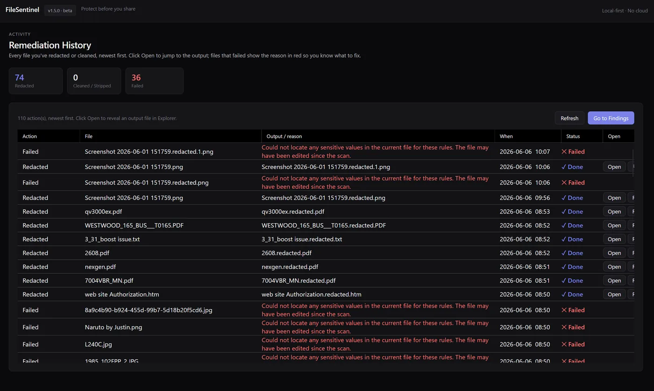The image size is (654, 391).
Task: Click the When column header
Action: point(528,136)
